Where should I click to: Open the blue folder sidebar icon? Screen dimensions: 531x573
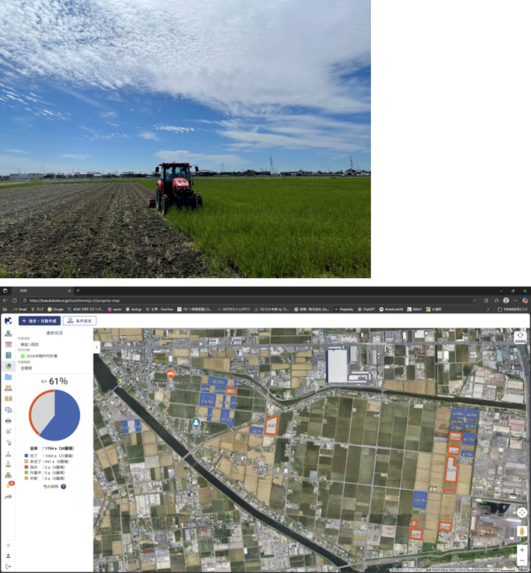point(8,377)
